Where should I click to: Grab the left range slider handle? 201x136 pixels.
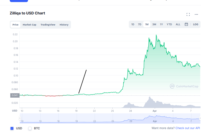coord(20,118)
